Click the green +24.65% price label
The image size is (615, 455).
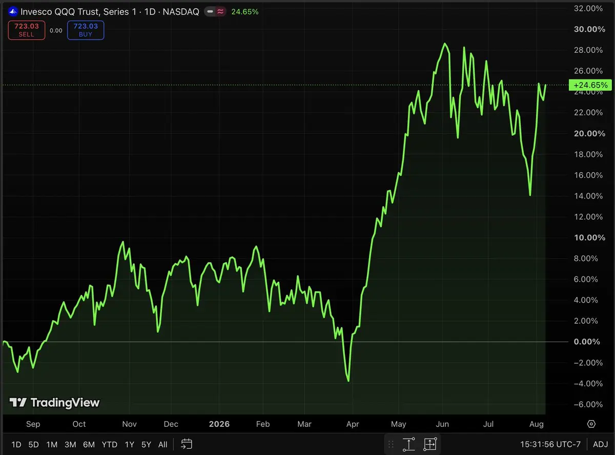(590, 85)
